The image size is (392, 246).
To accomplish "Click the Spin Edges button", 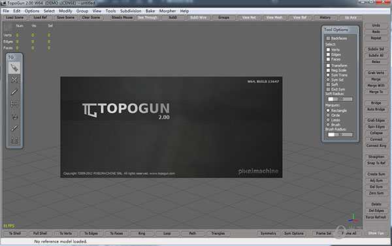I will click(376, 127).
